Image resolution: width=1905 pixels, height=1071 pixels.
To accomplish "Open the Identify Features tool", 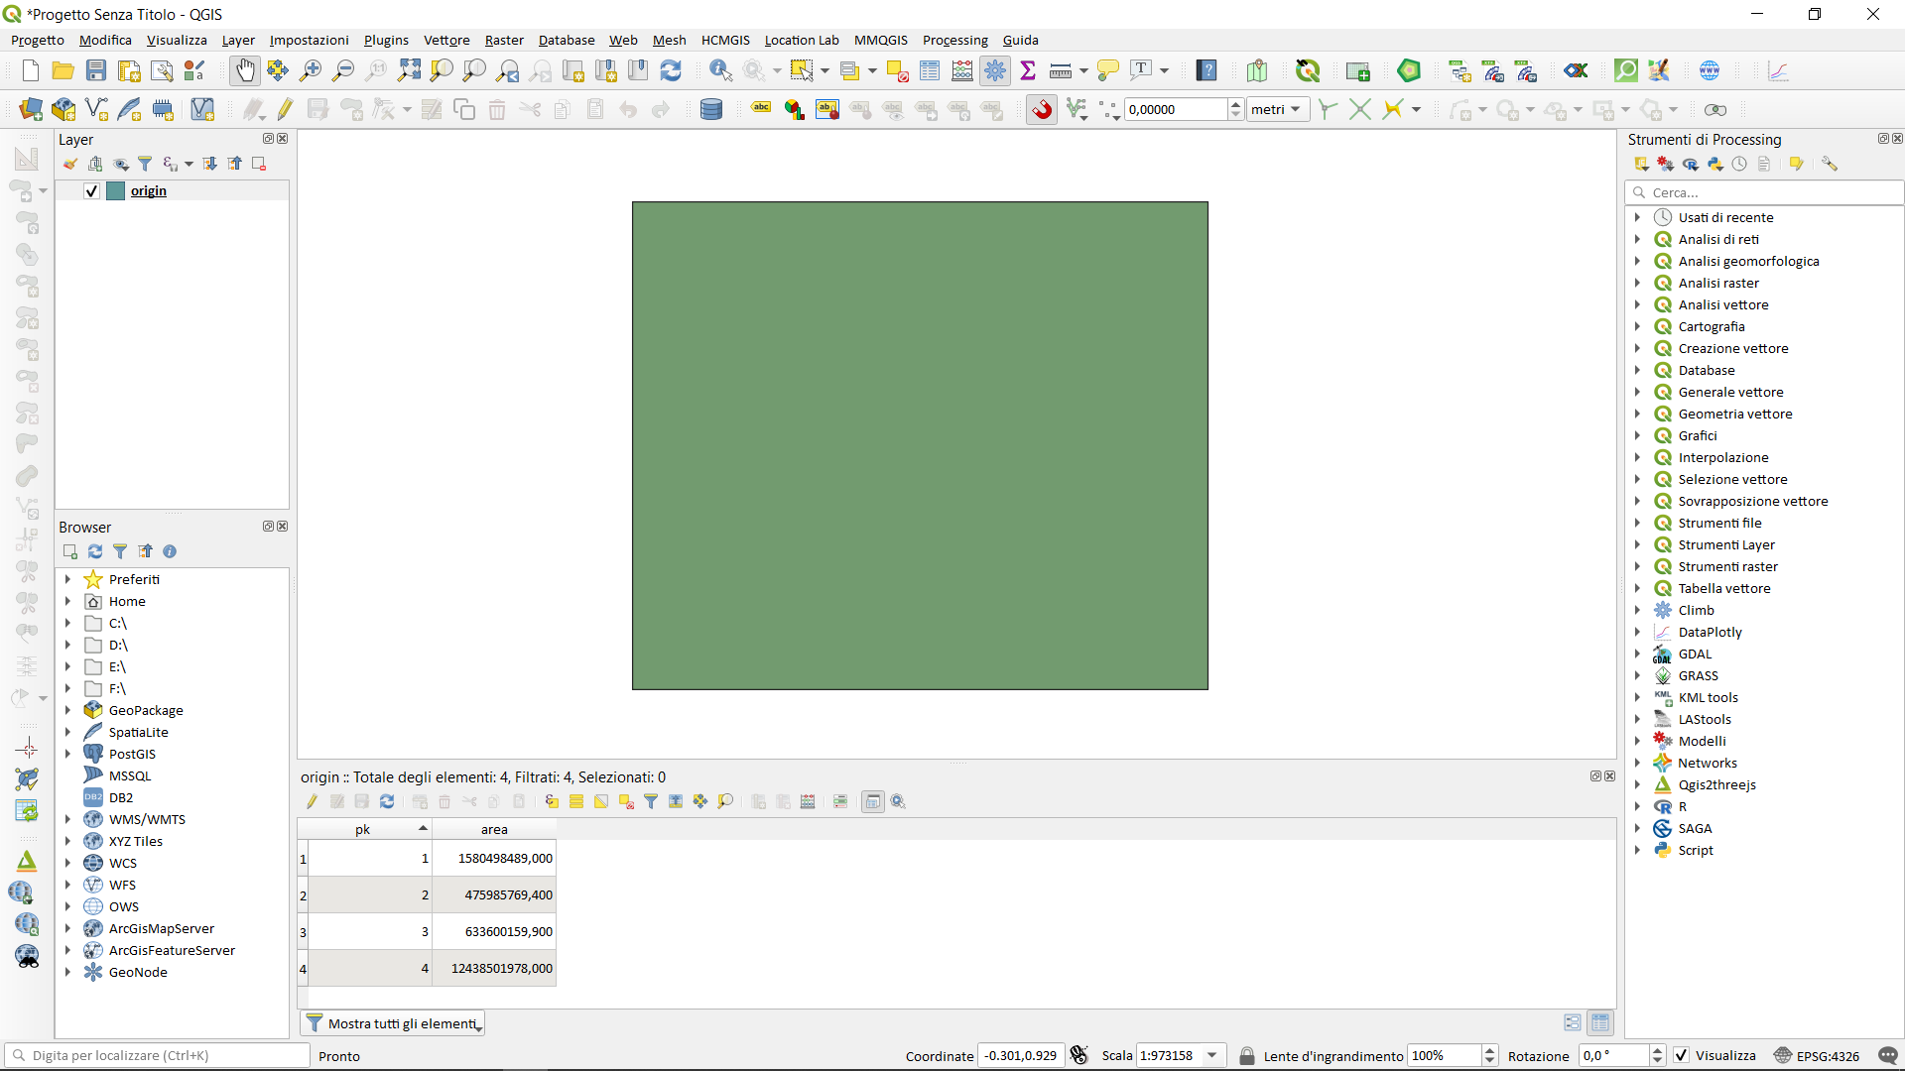I will coord(720,70).
